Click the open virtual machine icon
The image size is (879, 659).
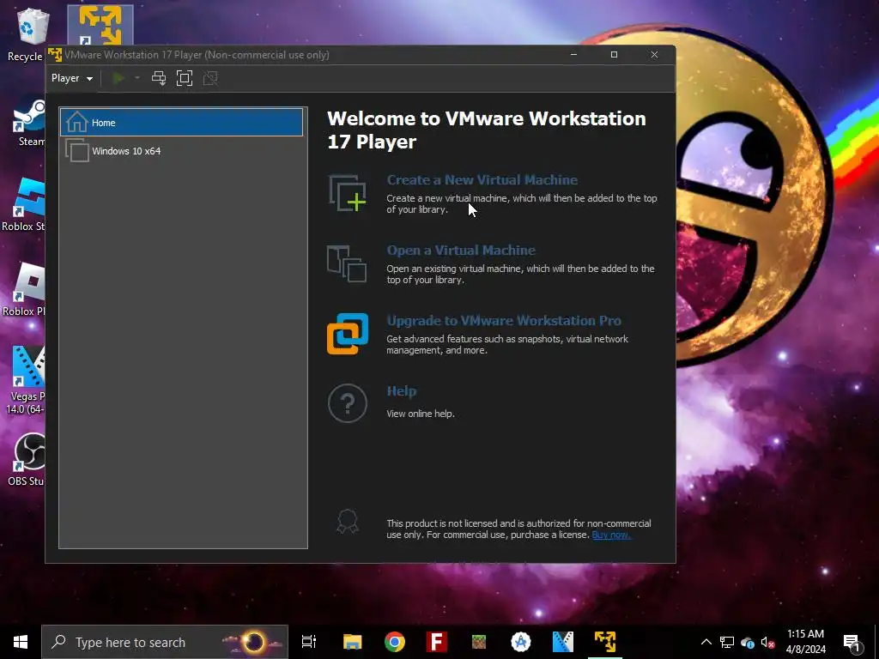click(347, 264)
